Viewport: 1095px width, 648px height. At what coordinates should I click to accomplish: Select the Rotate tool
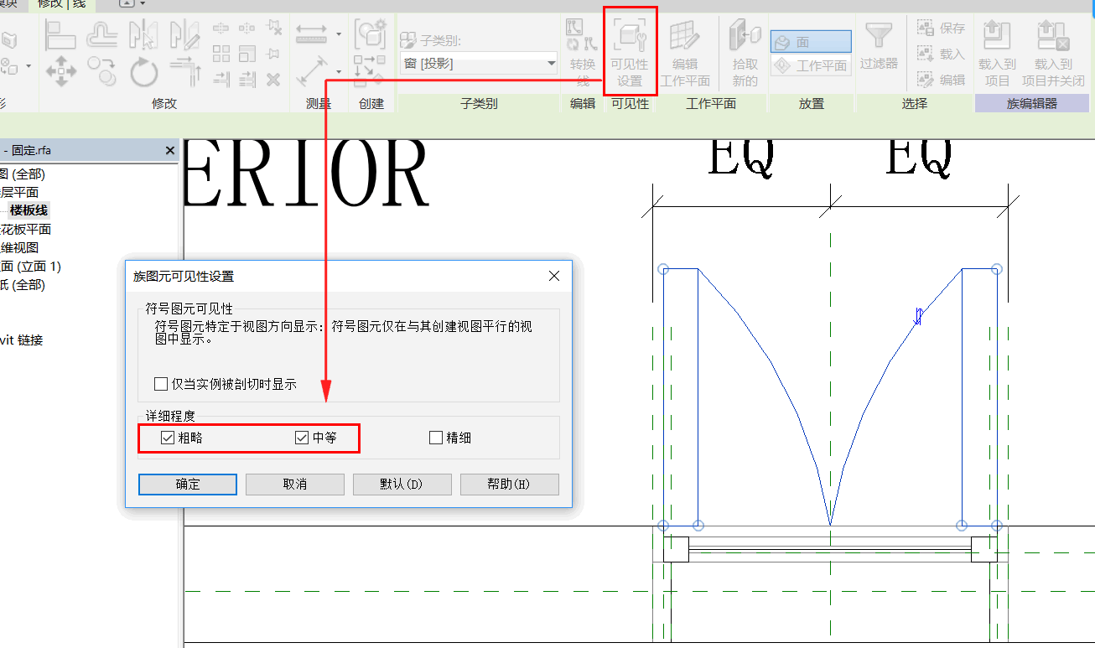(x=143, y=71)
